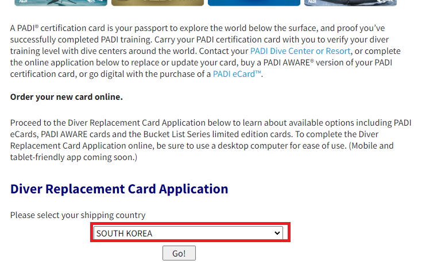Click the 'tablet-friendly app coming soon' note
This screenshot has width=445, height=276.
click(73, 157)
